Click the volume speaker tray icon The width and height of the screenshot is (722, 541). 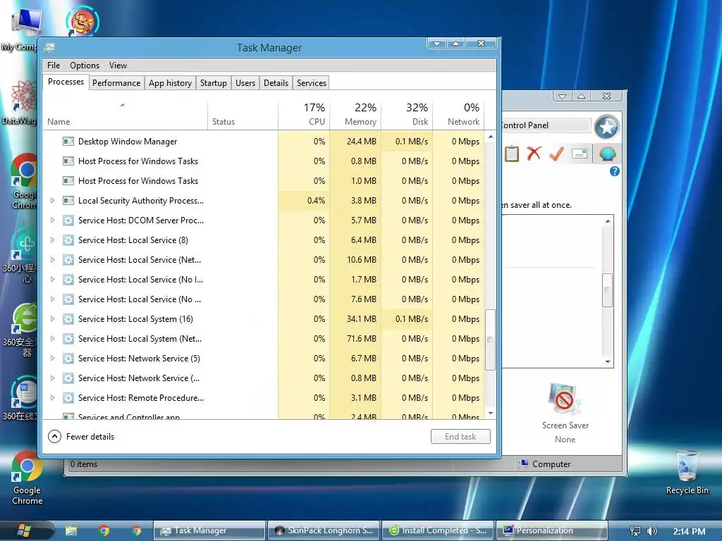click(x=651, y=531)
